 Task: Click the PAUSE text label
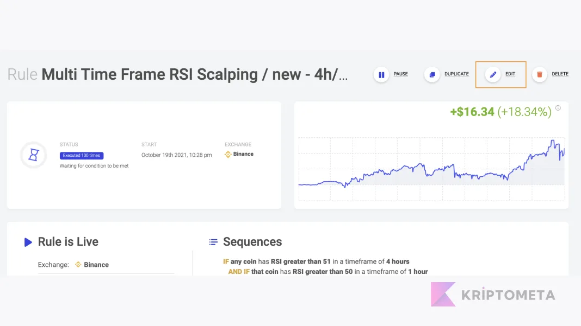[x=400, y=74]
